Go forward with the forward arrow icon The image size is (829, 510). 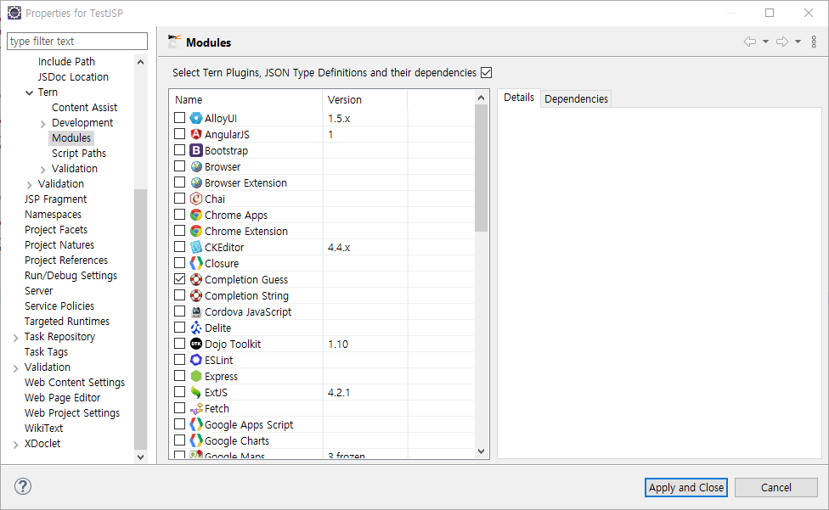pos(782,42)
